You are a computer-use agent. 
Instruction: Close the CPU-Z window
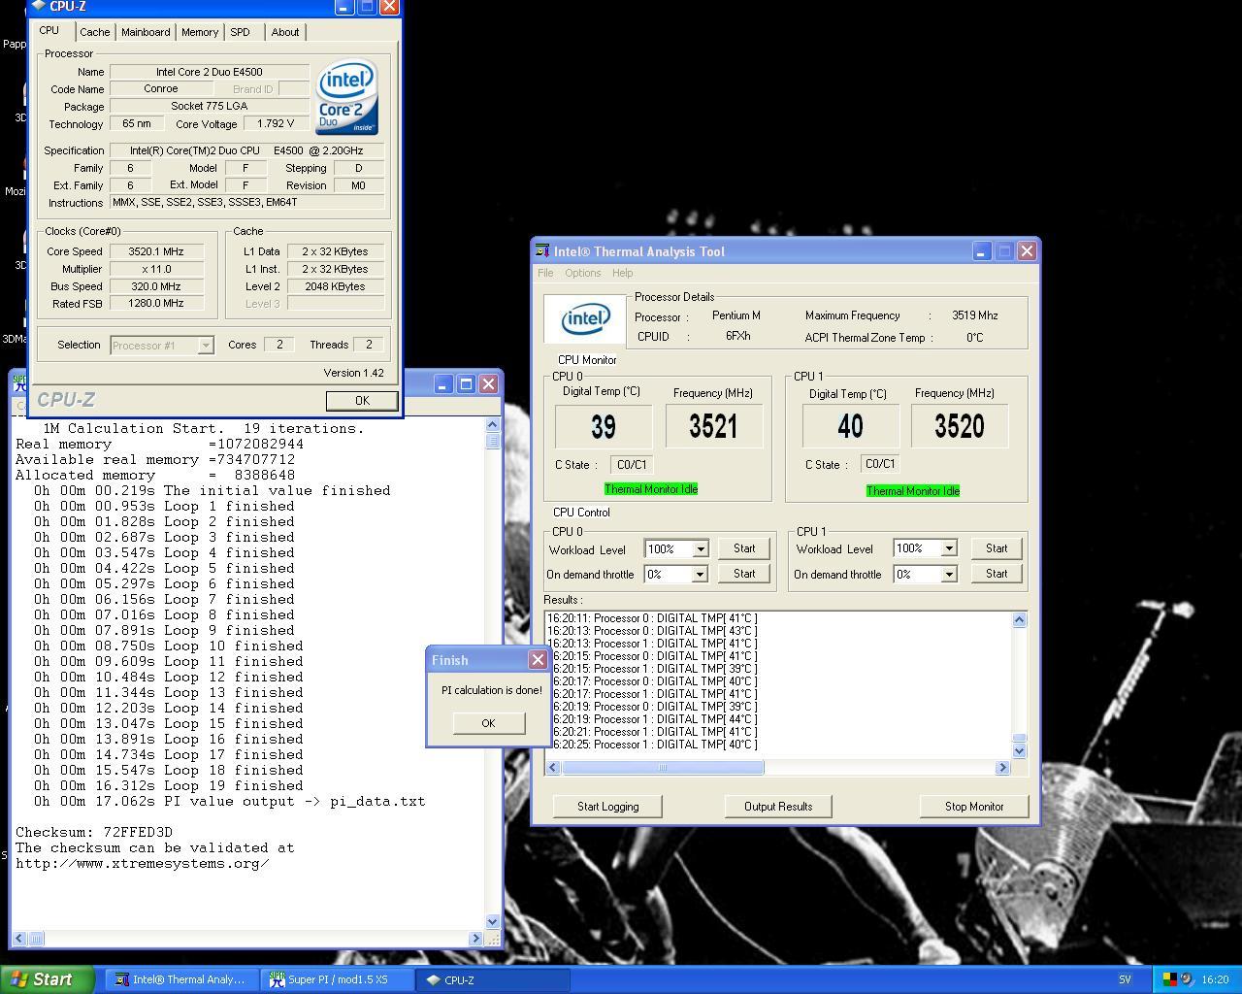point(389,6)
